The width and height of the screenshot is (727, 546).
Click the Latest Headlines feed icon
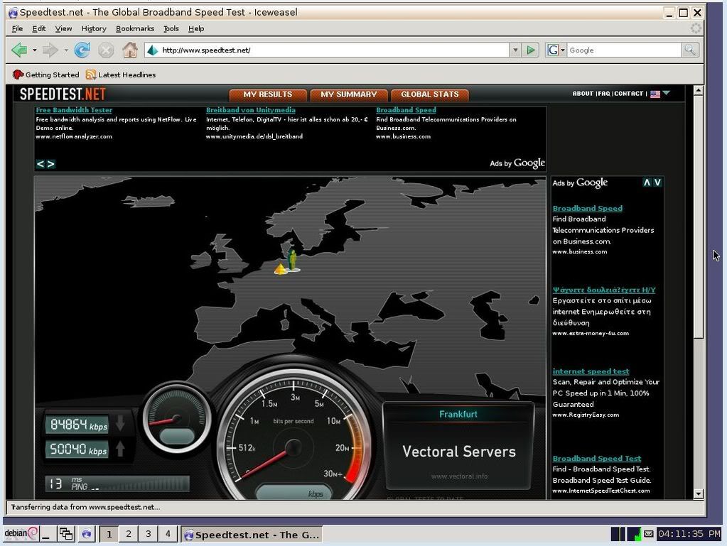pyautogui.click(x=91, y=75)
